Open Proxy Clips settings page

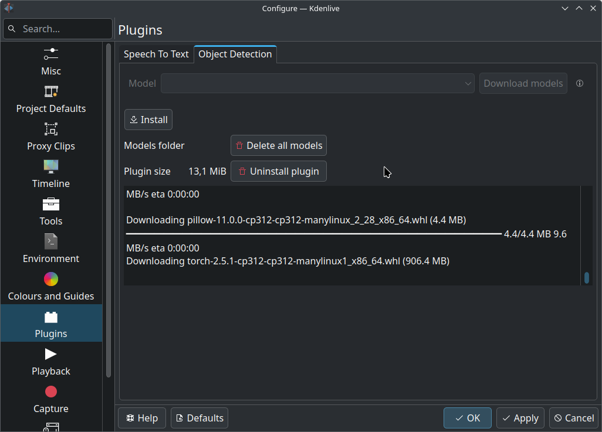tap(51, 137)
